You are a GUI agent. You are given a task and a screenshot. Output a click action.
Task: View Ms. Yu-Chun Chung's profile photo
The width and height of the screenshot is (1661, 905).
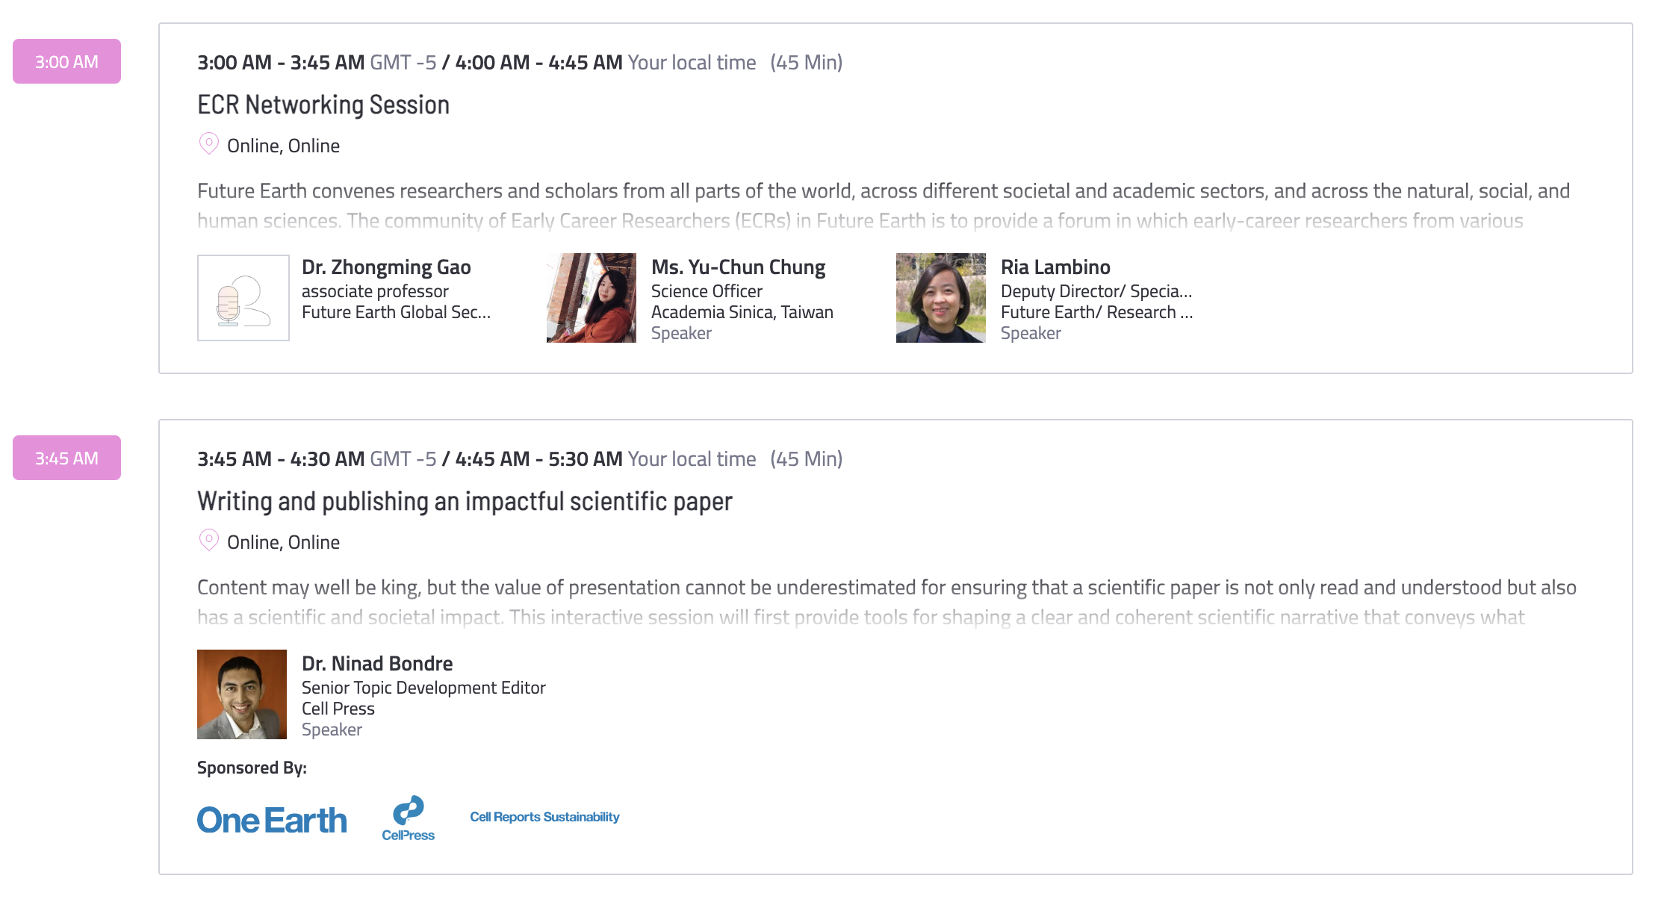[x=592, y=298]
